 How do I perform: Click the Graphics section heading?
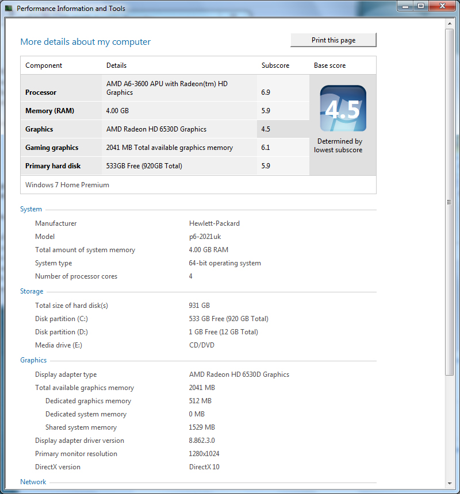click(33, 360)
